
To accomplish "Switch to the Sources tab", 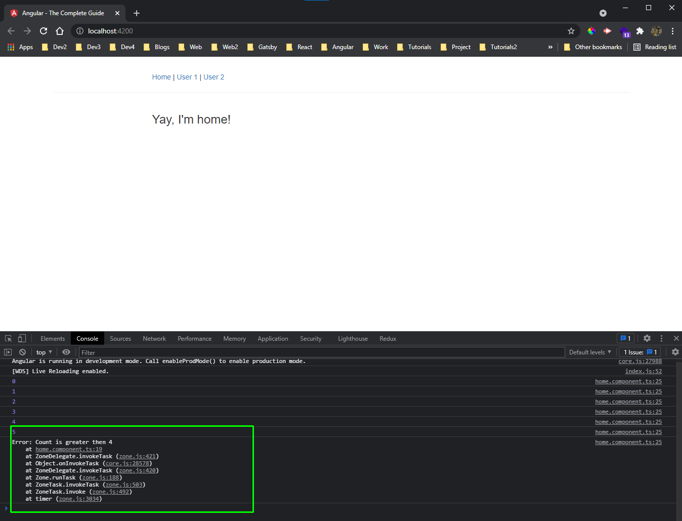I will (120, 338).
